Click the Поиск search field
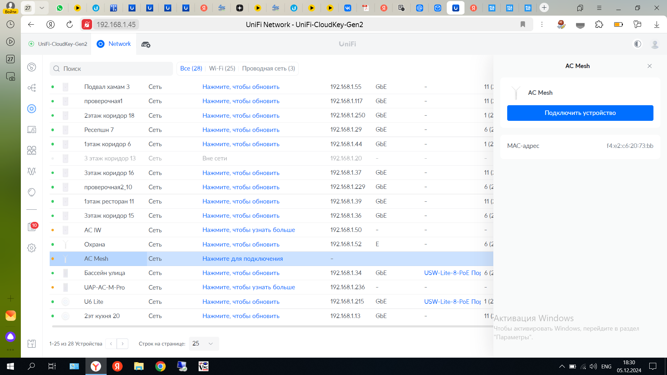This screenshot has width=667, height=375. point(111,69)
